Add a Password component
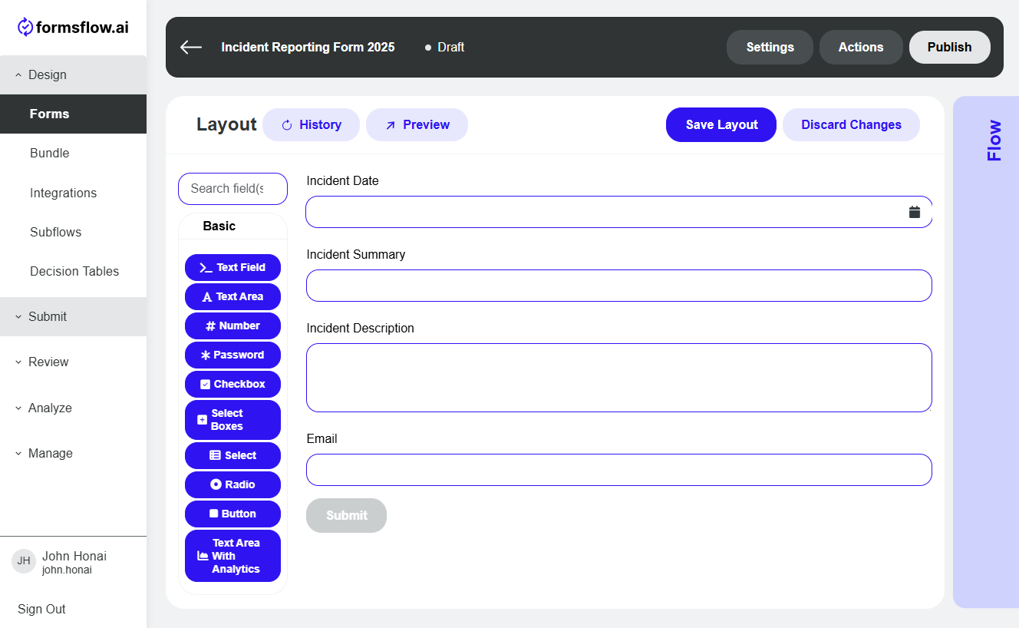The image size is (1019, 628). (x=232, y=355)
